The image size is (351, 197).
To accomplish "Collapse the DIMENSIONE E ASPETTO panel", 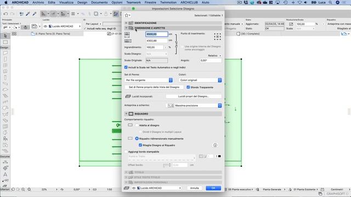I will point(126,28).
